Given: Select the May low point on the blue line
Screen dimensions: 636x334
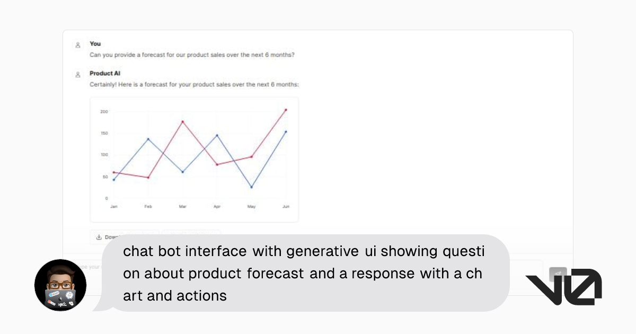Looking at the screenshot, I should pos(251,187).
